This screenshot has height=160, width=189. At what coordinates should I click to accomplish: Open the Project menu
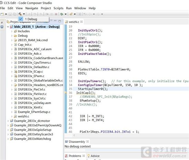click(x=46, y=8)
